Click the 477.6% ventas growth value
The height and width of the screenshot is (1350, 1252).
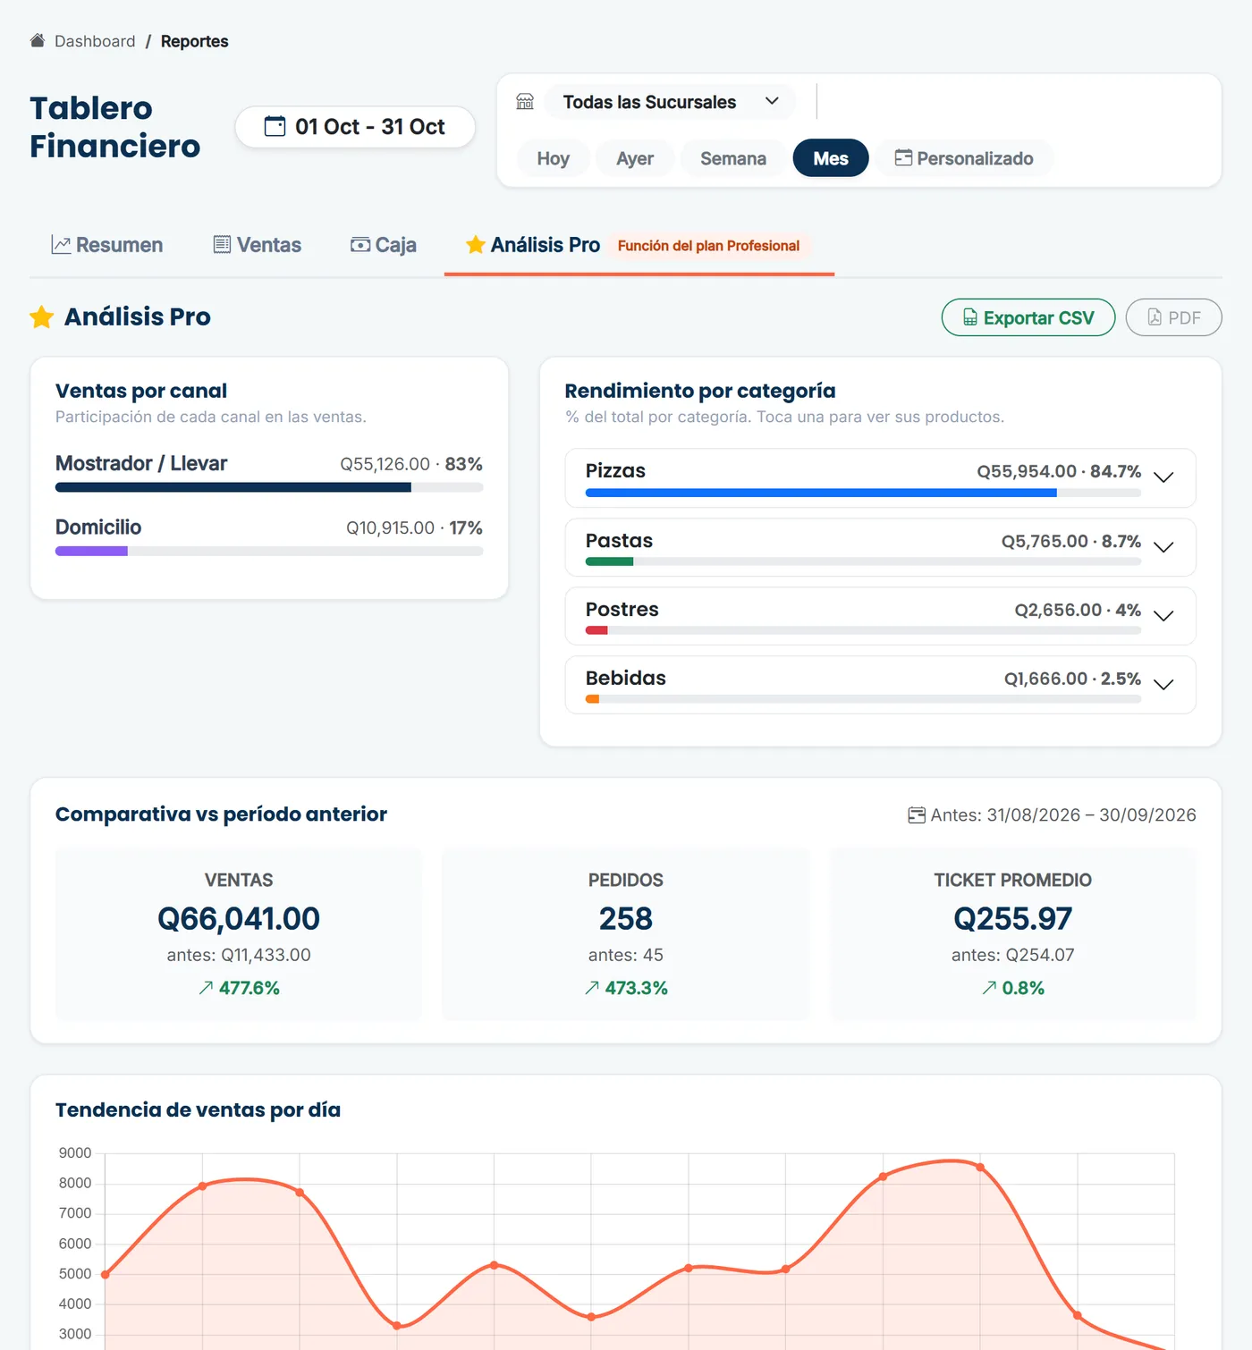250,988
